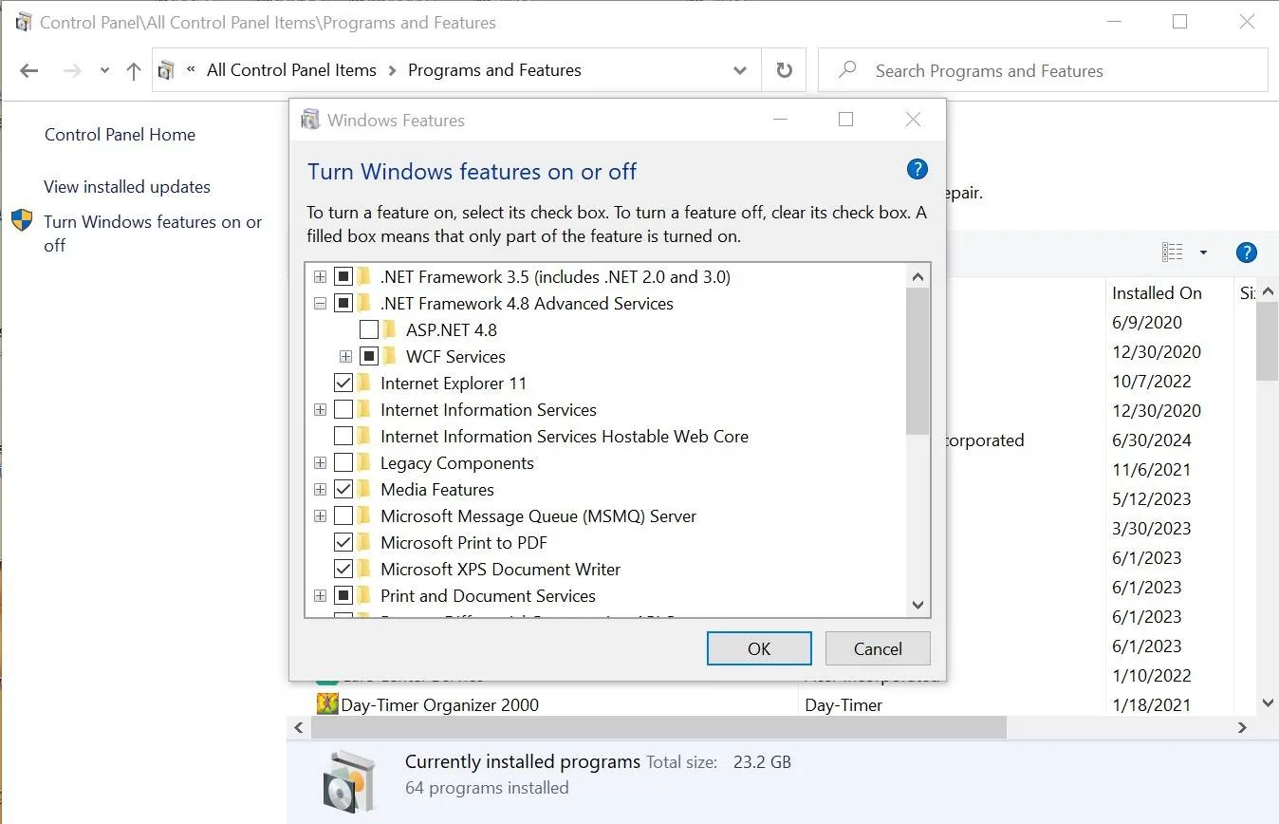The image size is (1279, 824).
Task: Click the search magnifier icon
Action: pos(848,69)
